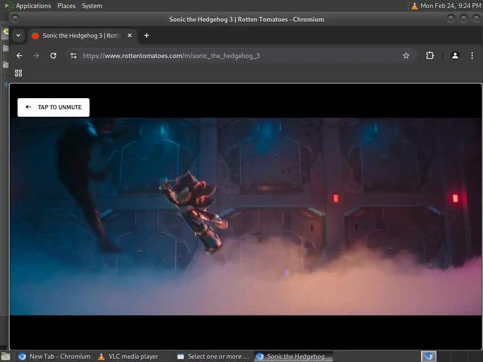Click the window menu button in title bar

pos(15,18)
